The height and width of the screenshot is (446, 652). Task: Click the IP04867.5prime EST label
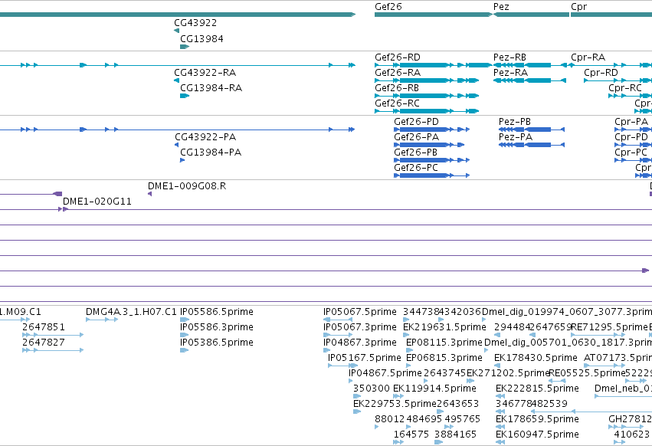pos(385,373)
